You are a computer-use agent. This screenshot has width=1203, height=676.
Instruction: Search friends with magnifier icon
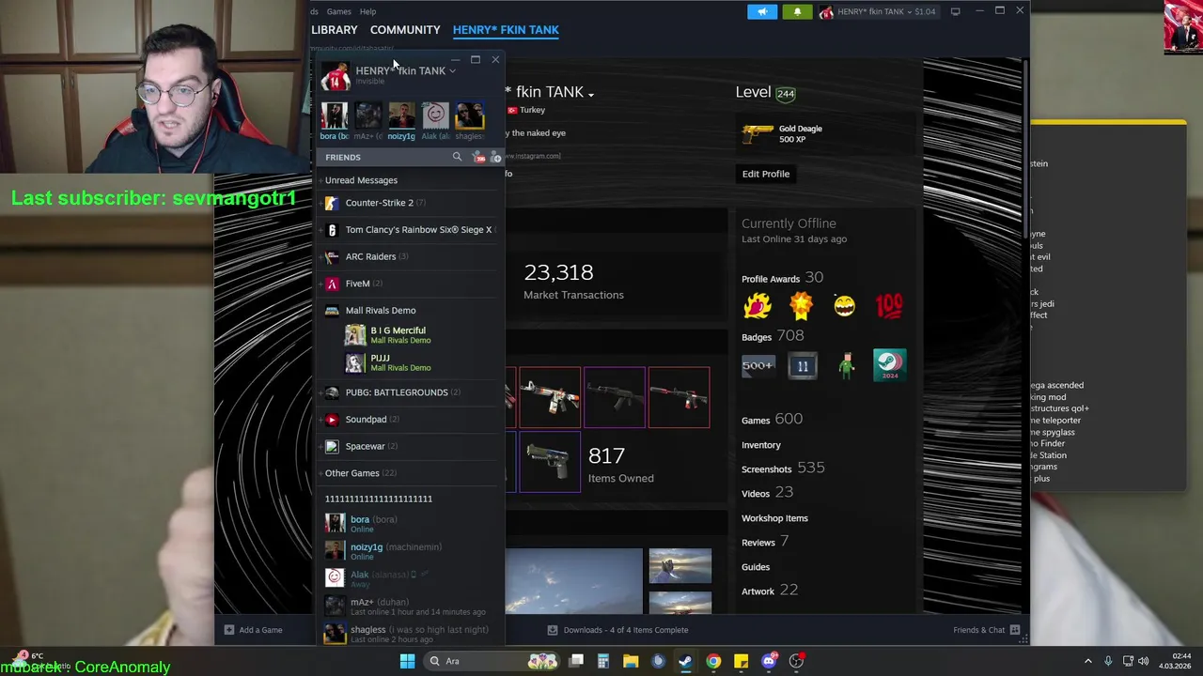point(458,157)
